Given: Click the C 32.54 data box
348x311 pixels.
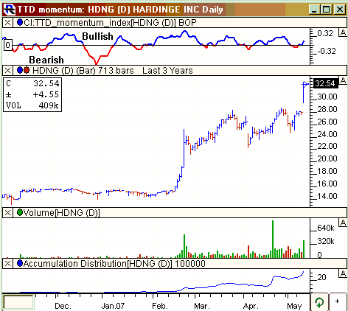Looking at the screenshot, I should (x=32, y=83).
